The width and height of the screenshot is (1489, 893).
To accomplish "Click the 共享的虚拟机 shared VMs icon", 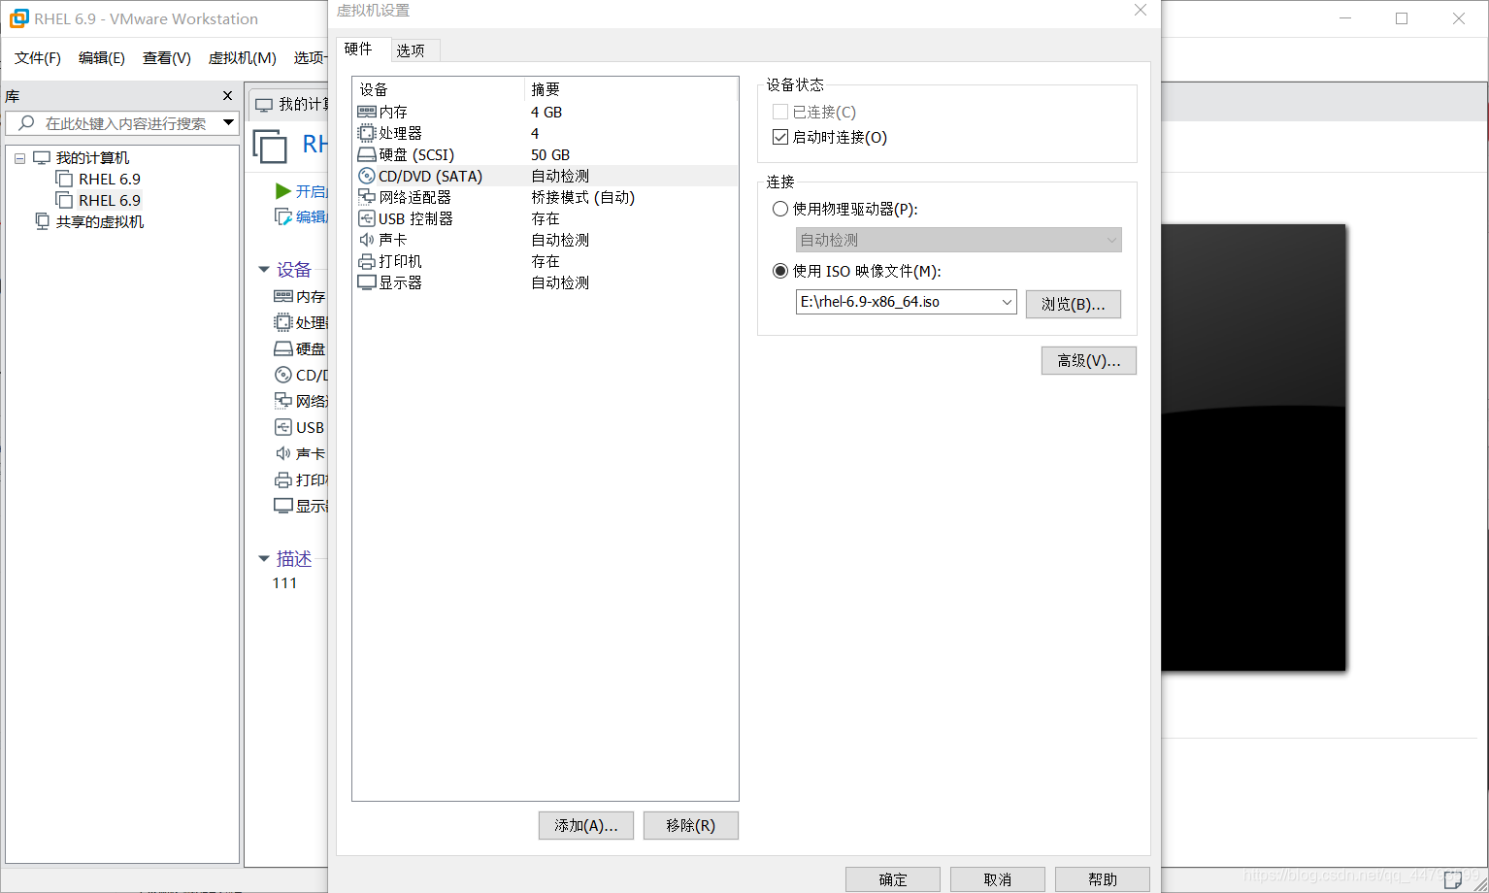I will pos(42,221).
